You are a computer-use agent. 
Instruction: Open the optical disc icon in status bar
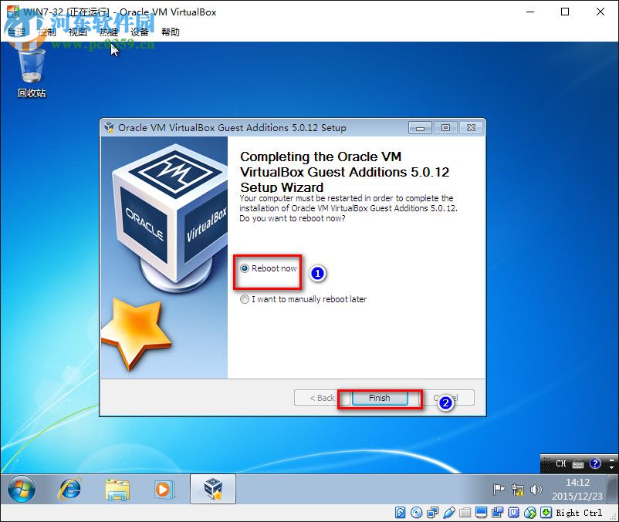[418, 513]
